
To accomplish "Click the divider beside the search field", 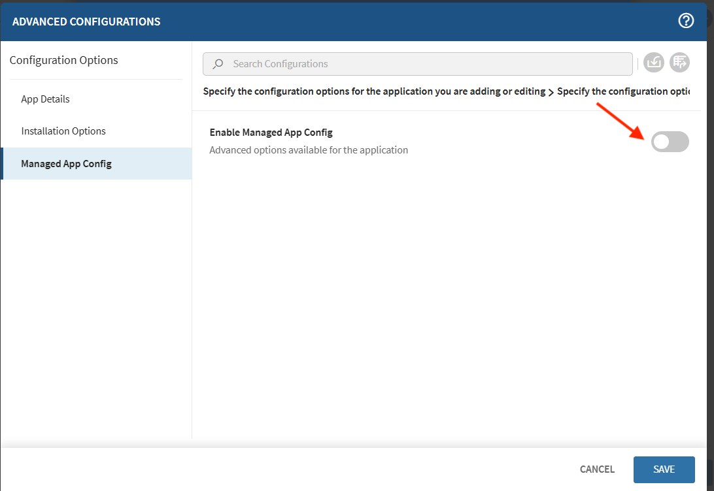I will (638, 64).
